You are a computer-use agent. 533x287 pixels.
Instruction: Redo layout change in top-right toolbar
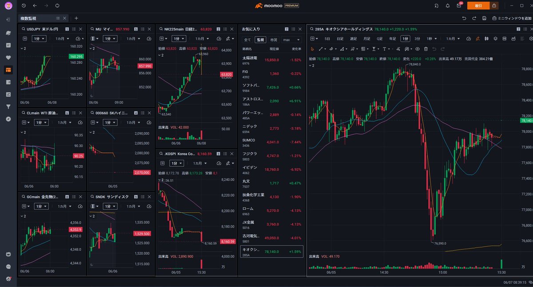tap(474, 18)
